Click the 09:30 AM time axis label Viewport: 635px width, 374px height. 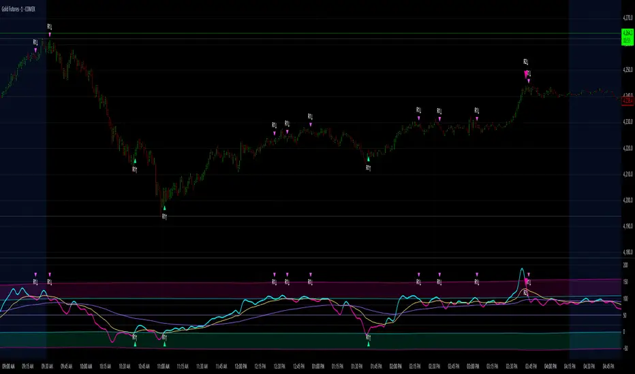click(47, 367)
